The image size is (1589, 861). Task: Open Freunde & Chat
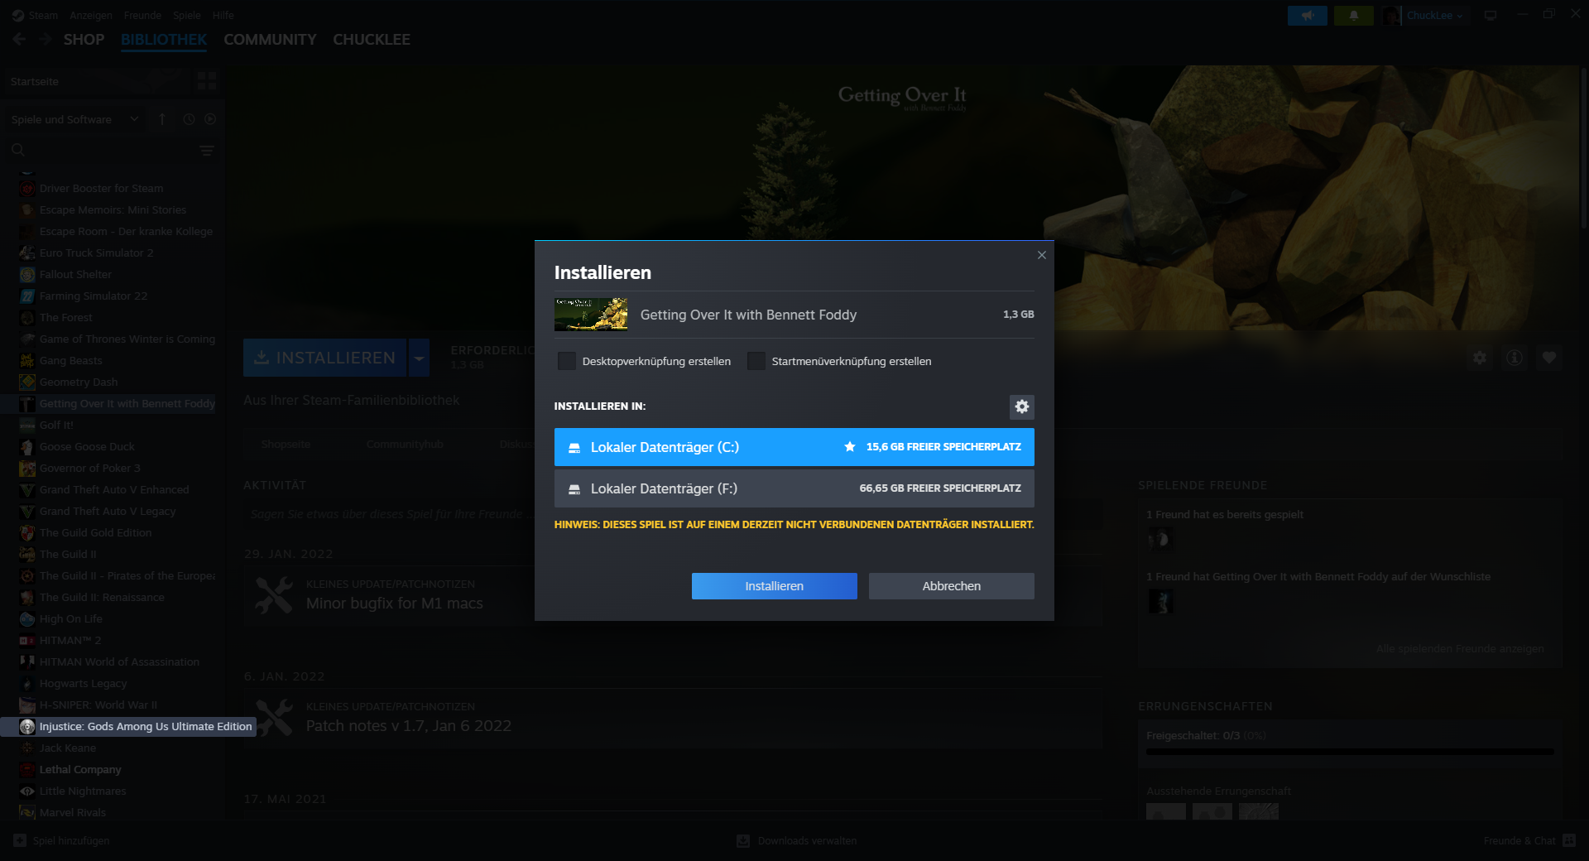[1529, 840]
